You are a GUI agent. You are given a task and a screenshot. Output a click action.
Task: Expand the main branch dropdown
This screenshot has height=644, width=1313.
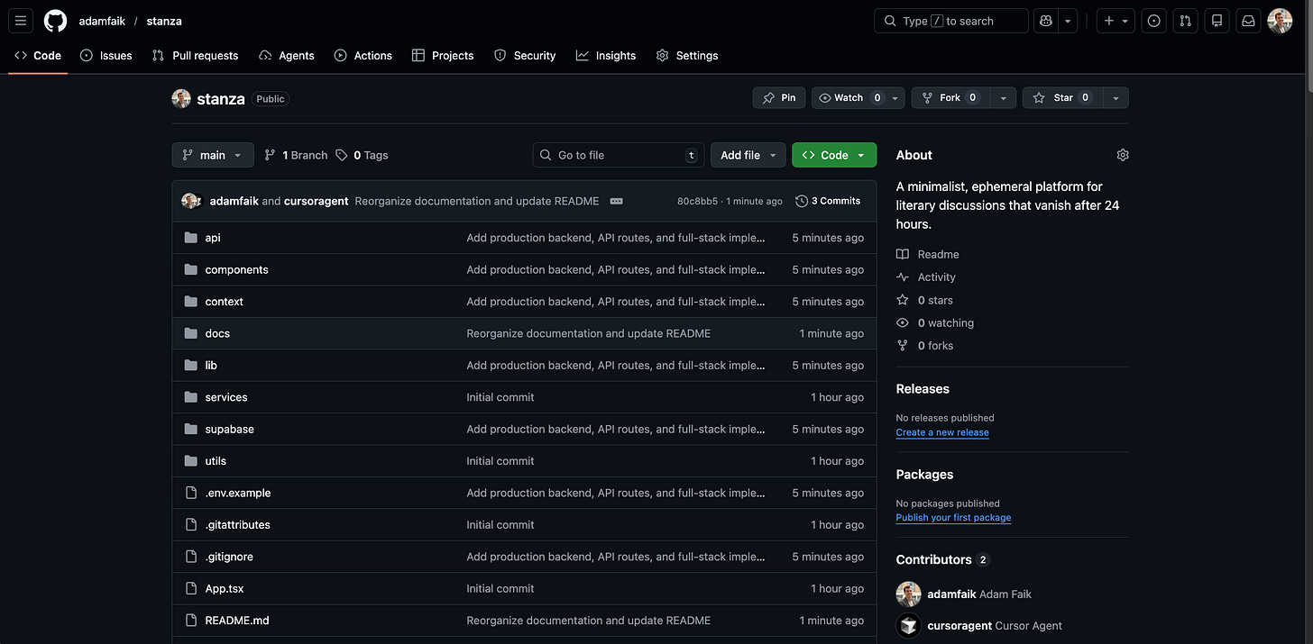[x=212, y=154]
